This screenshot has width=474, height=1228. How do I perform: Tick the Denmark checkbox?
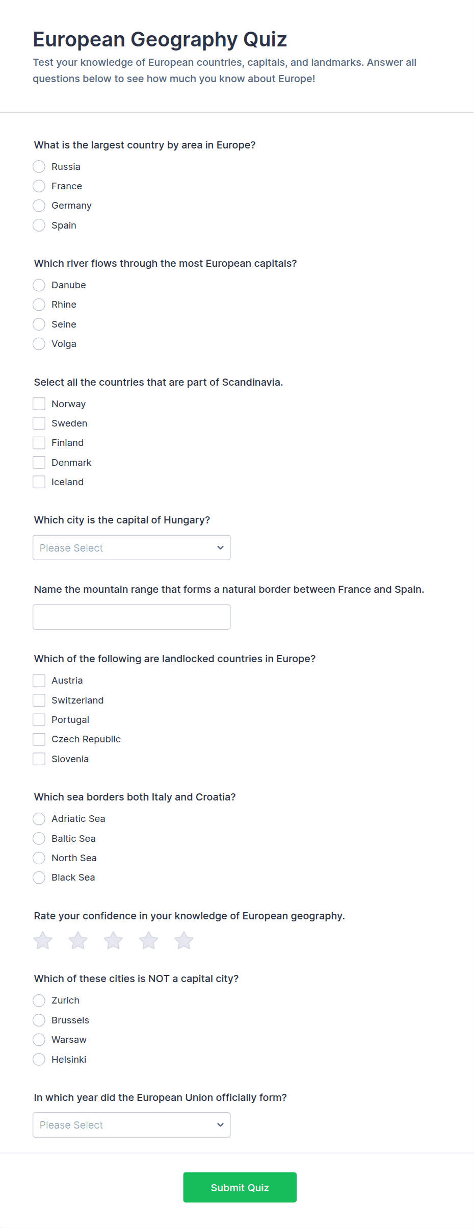[x=39, y=463]
